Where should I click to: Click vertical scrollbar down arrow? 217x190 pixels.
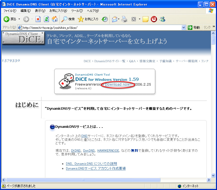point(213,175)
